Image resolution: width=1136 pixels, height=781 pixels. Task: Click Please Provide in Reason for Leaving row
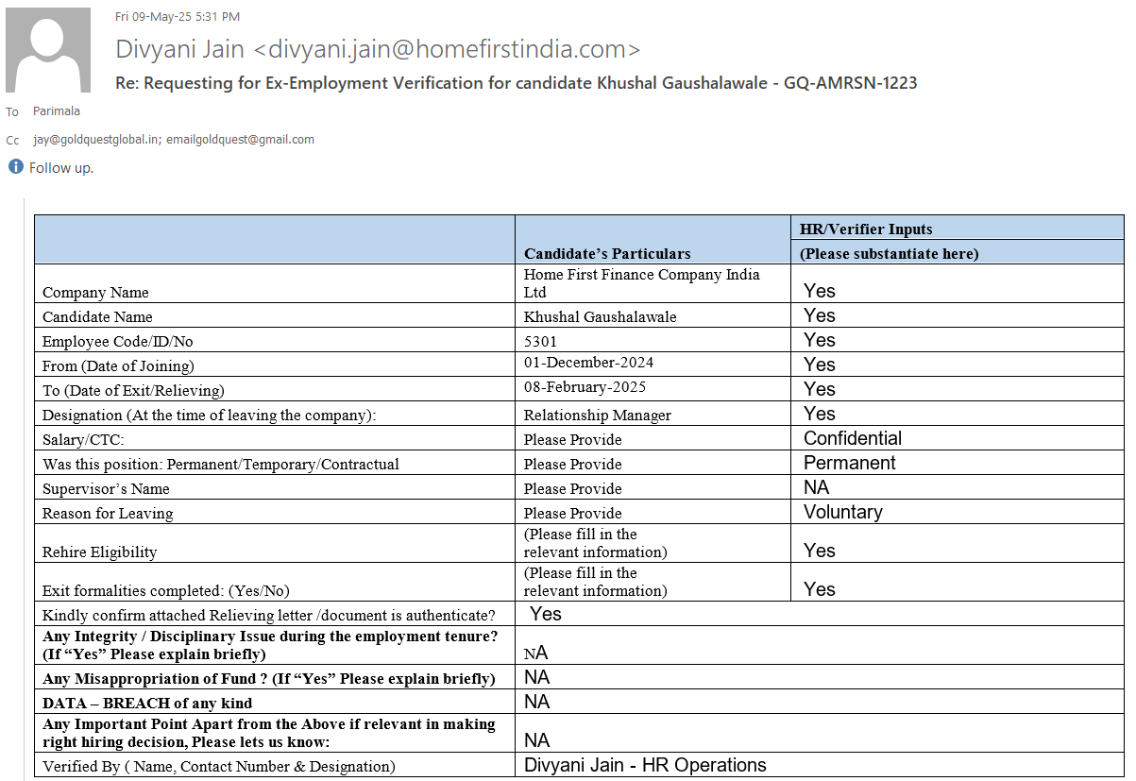pos(573,513)
